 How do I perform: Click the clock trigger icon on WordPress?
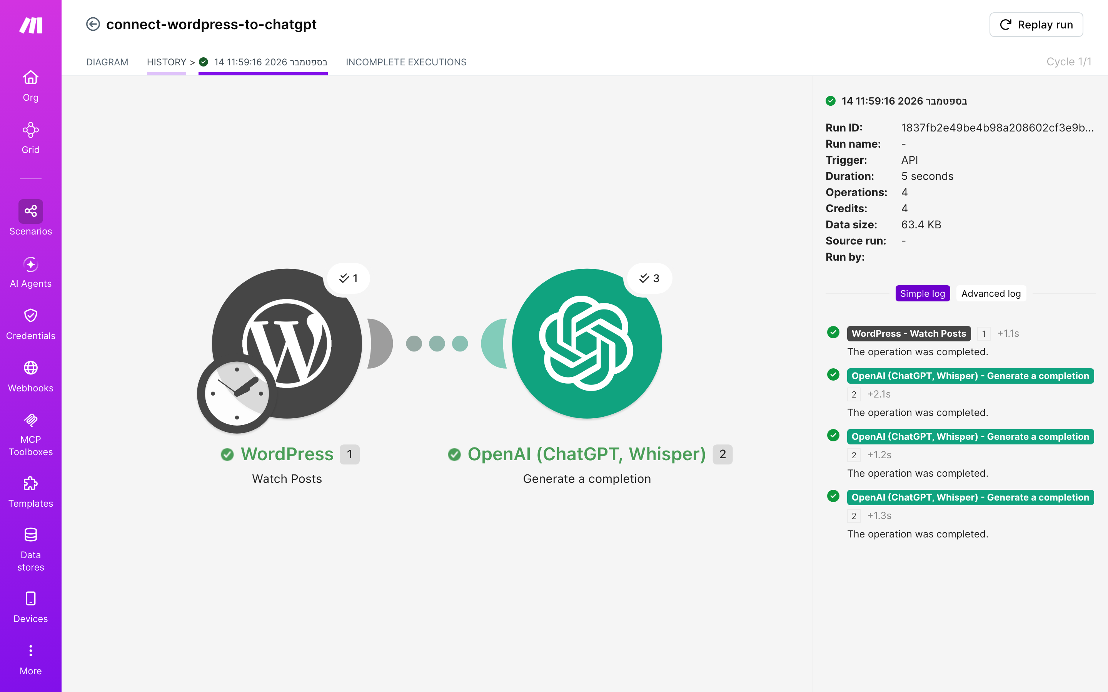(237, 394)
